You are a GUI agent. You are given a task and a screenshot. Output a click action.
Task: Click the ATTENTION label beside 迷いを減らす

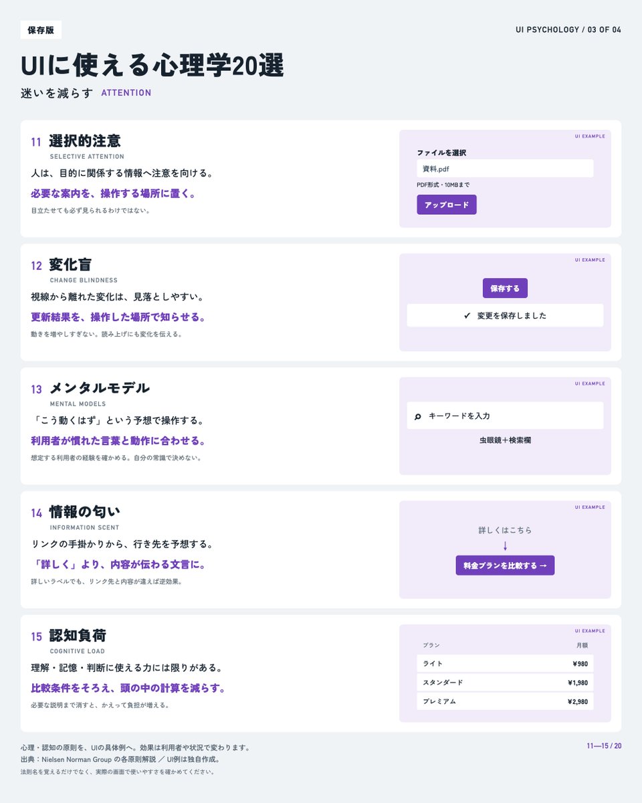click(126, 93)
